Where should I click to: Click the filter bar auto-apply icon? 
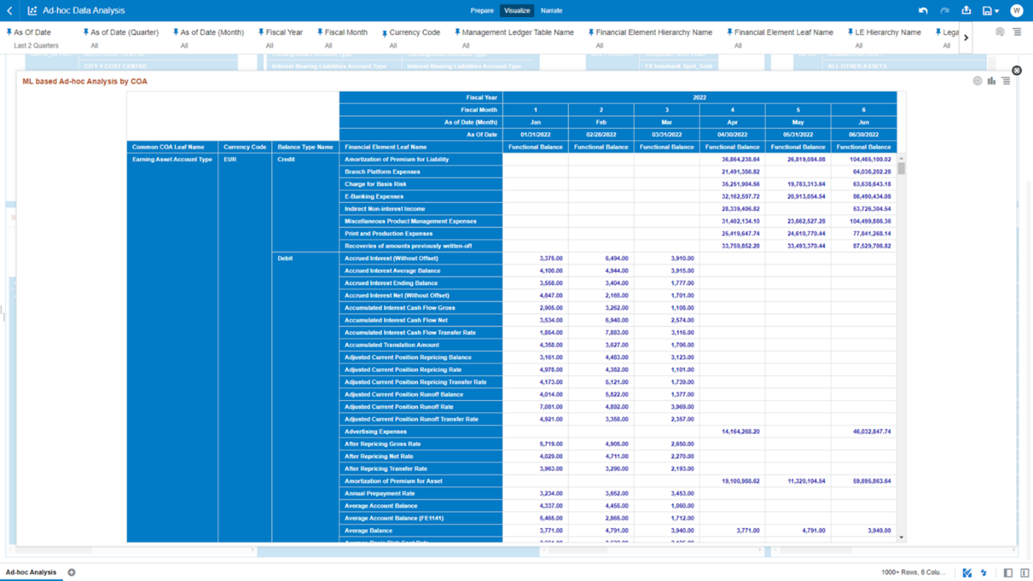(1000, 32)
